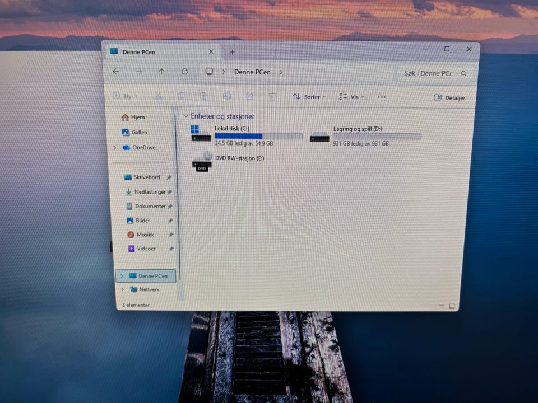Image resolution: width=538 pixels, height=403 pixels.
Task: Select the Denne PCen window tab
Action: tap(161, 52)
